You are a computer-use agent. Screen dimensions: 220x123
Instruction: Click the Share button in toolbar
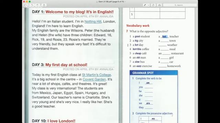(44, 5)
